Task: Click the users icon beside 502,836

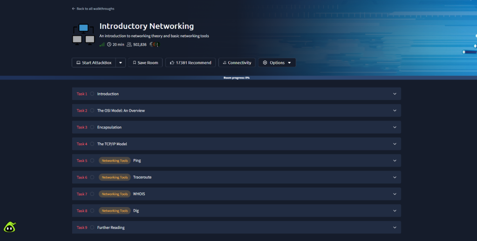Action: (129, 44)
